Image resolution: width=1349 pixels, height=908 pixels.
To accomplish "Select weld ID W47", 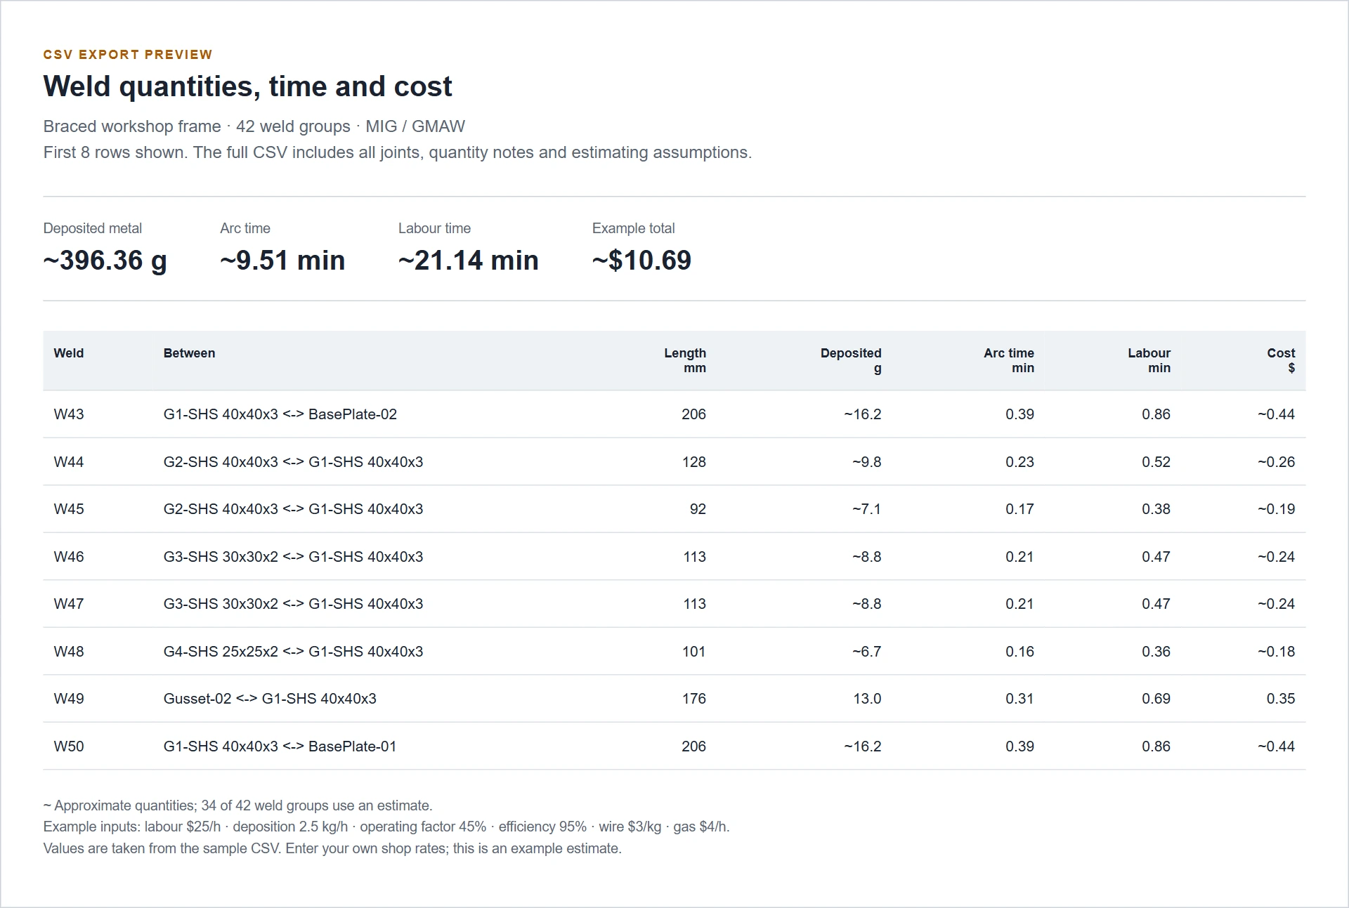I will 69,604.
